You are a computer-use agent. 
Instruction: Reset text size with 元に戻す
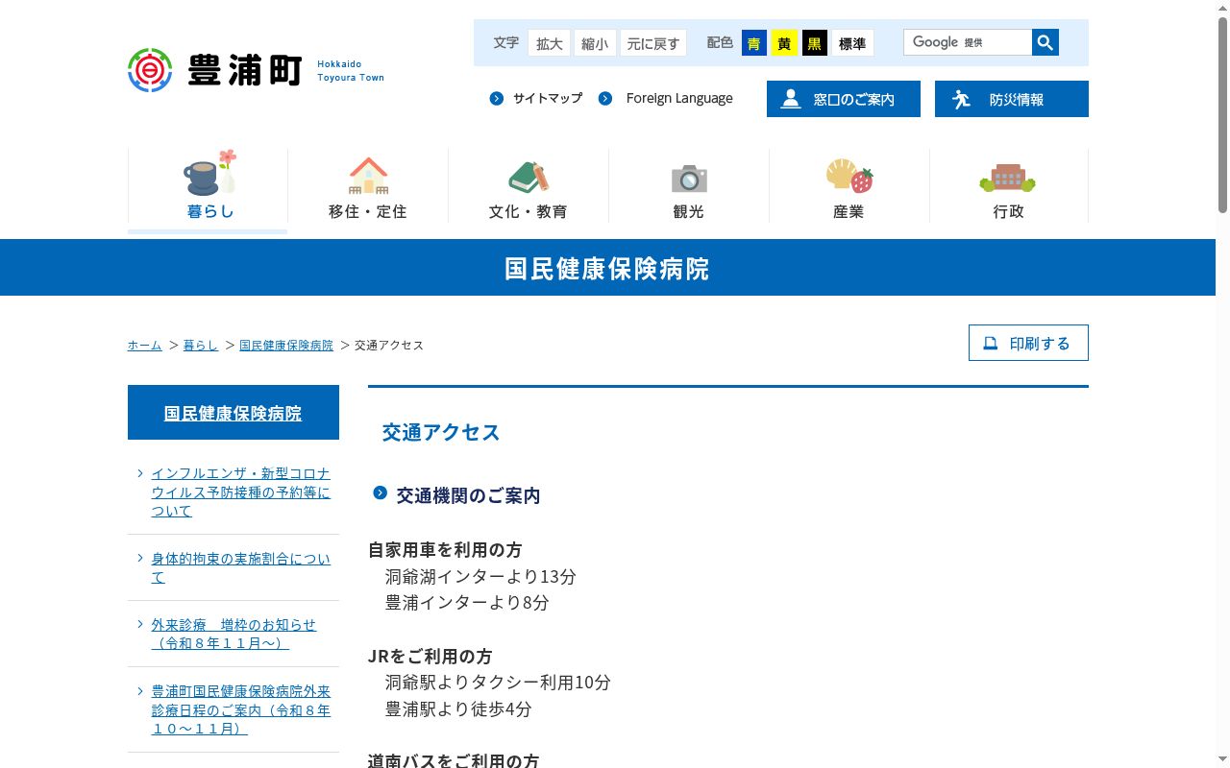[x=653, y=43]
